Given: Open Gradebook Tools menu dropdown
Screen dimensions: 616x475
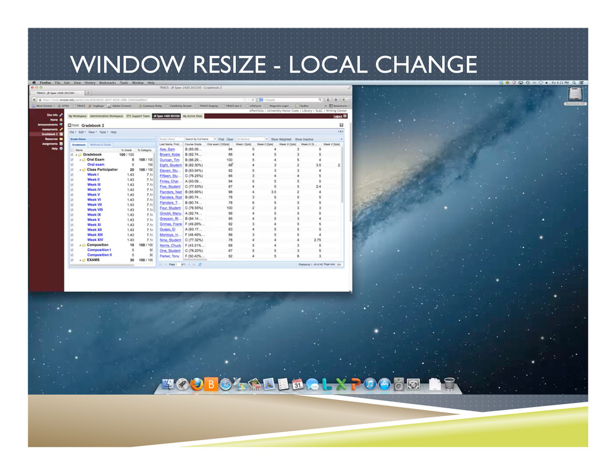Looking at the screenshot, I should coord(103,132).
